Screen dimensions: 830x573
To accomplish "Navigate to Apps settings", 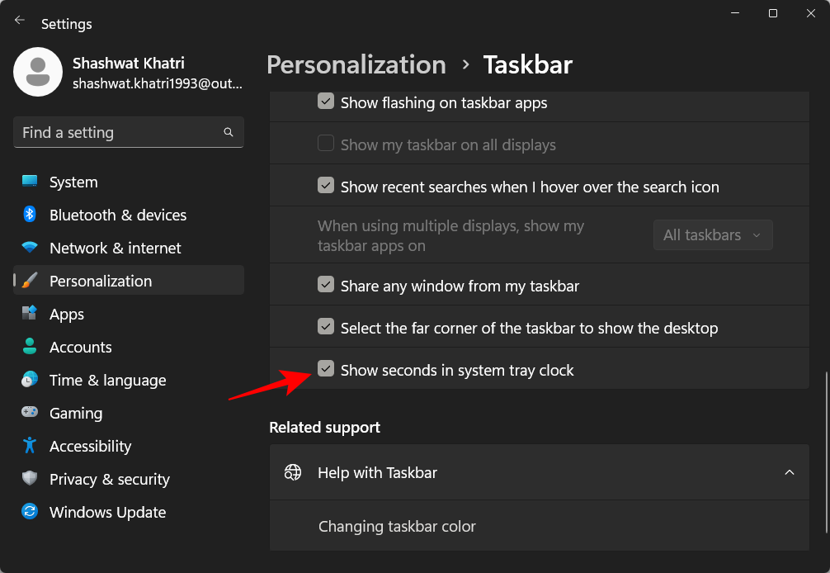I will click(x=66, y=314).
